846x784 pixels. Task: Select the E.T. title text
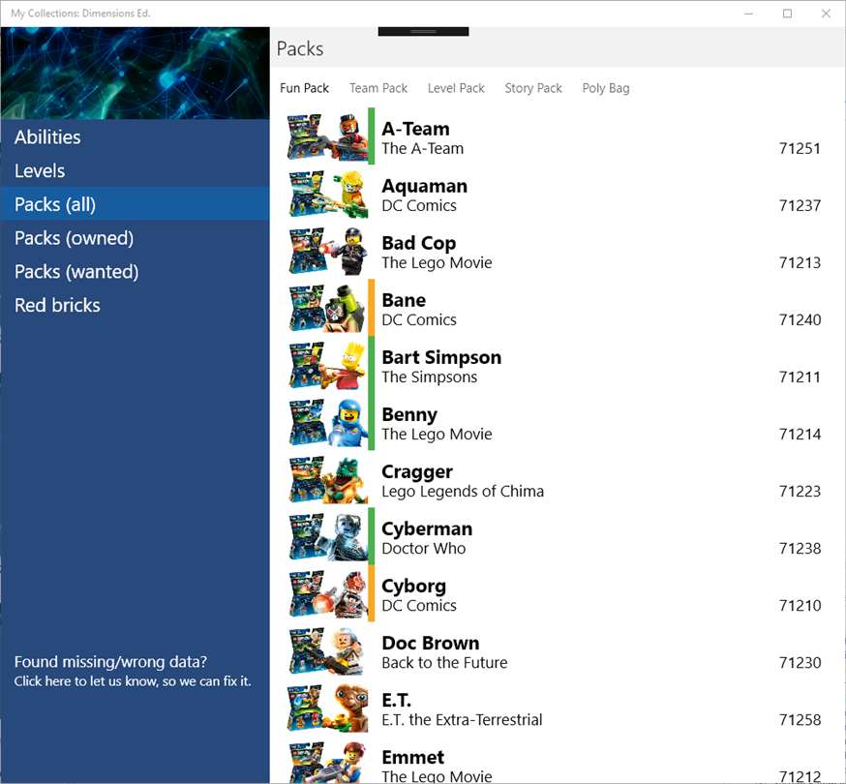tap(397, 701)
